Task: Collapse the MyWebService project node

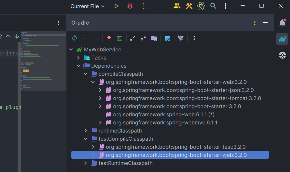Action: pos(71,49)
